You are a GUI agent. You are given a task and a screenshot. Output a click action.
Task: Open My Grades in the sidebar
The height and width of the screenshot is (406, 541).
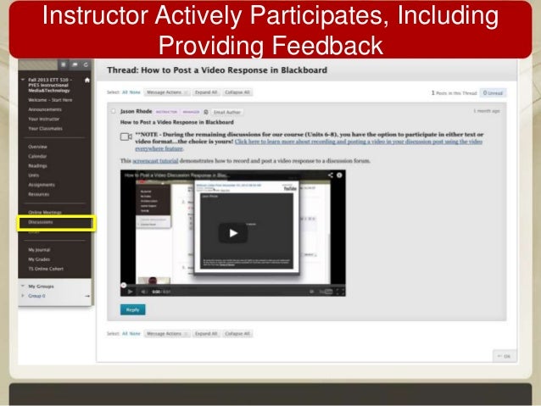pos(39,259)
